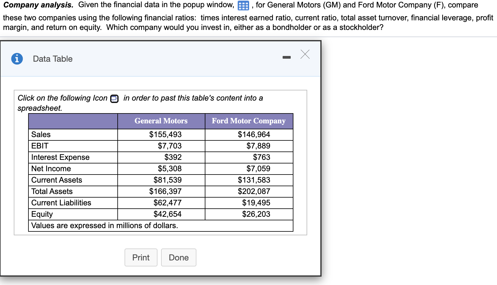Select GM interest expense $392
The width and height of the screenshot is (497, 285).
pos(173,157)
